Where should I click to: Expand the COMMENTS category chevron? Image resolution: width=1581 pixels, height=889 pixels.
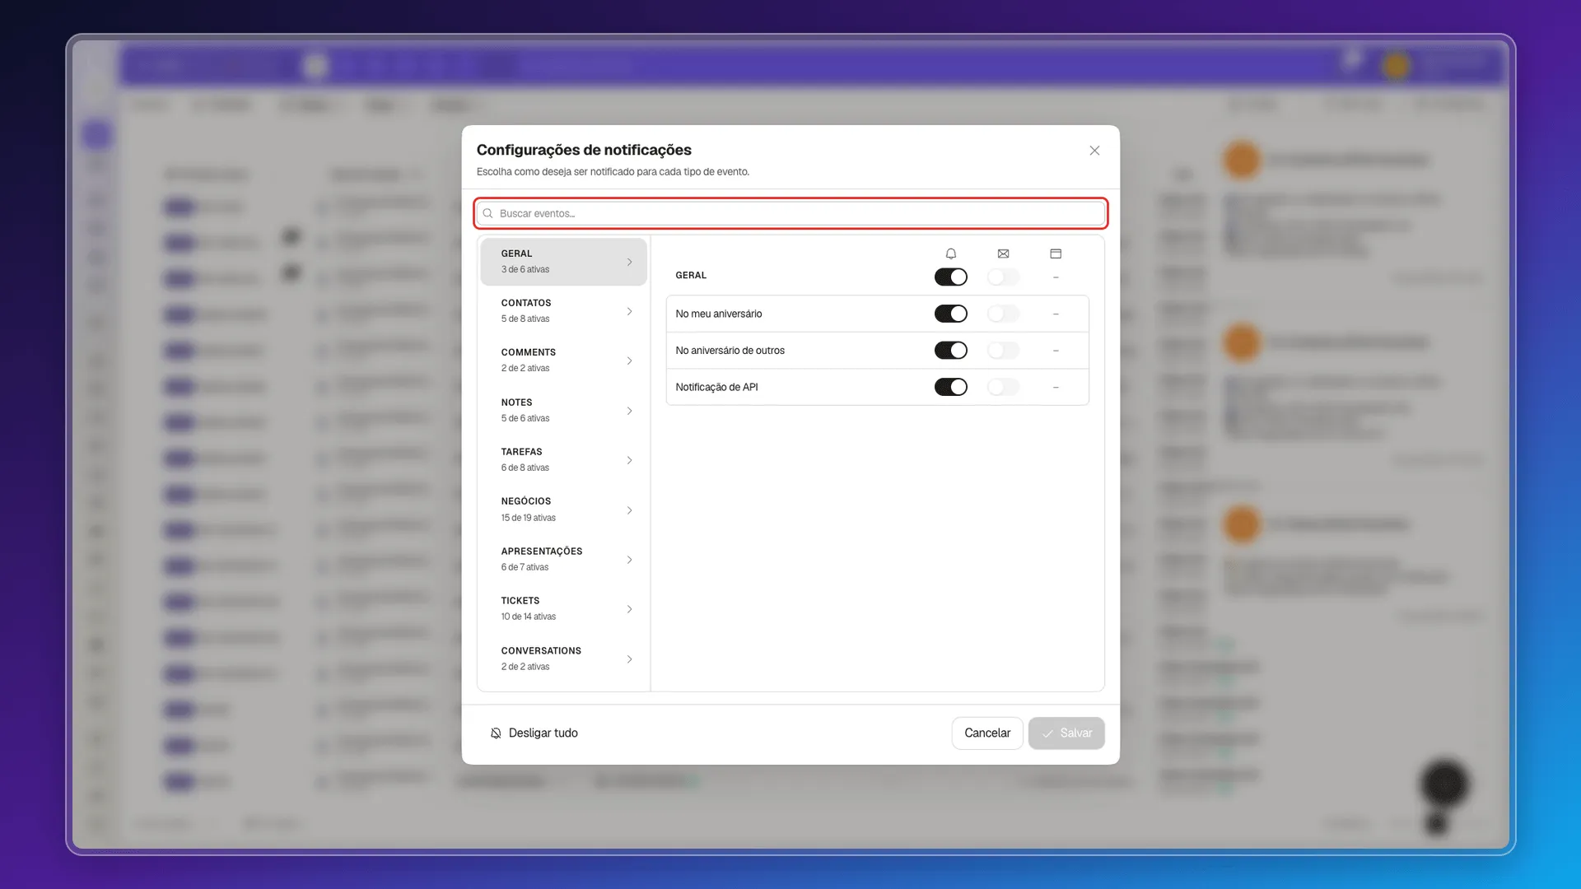pos(629,361)
